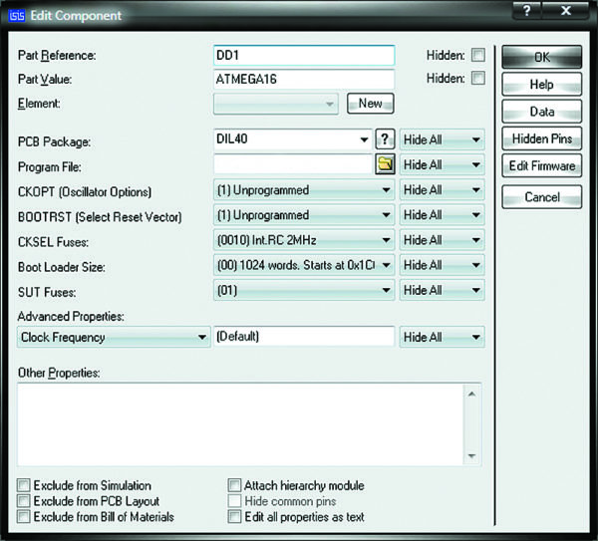Click the Cancel button
598x541 pixels.
(x=542, y=197)
